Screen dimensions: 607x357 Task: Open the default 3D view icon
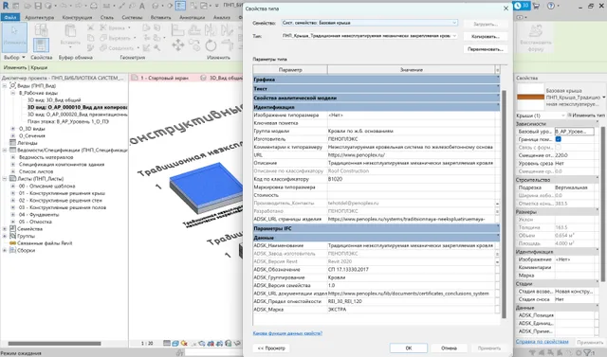pos(155,6)
